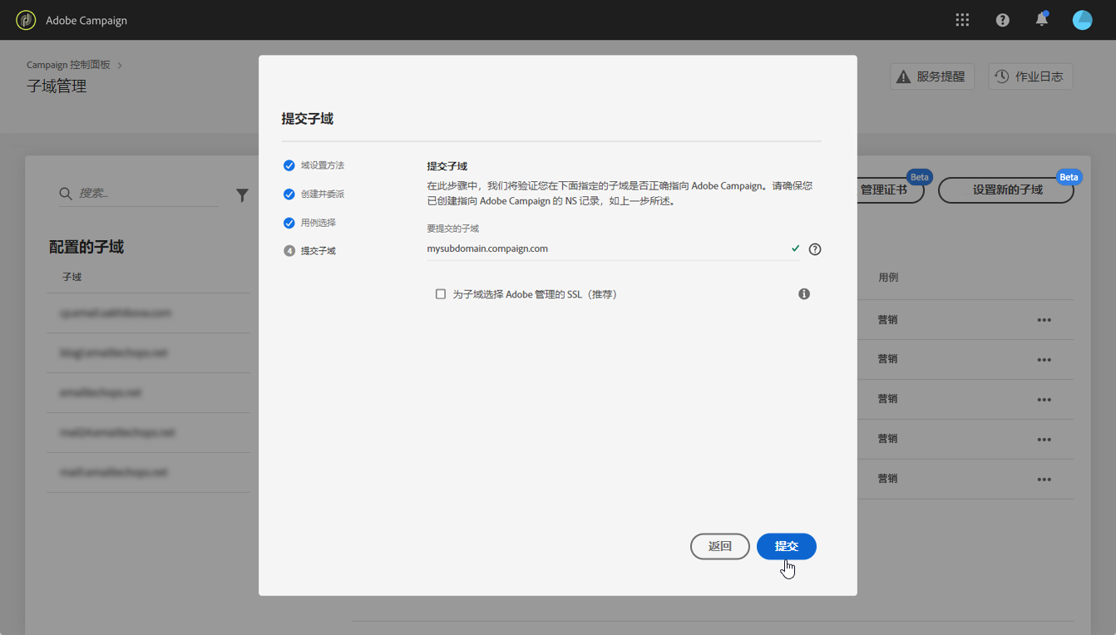Go to step 创建并委派

pyautogui.click(x=314, y=194)
